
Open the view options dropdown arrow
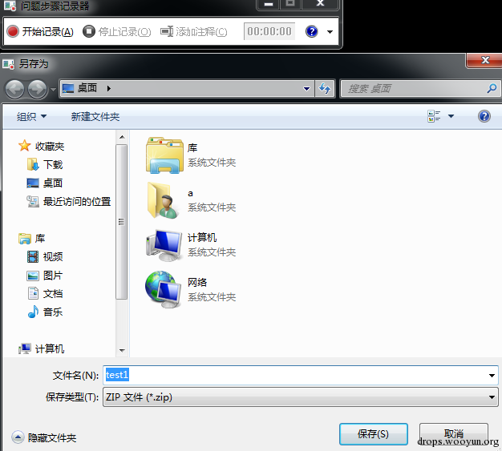(451, 116)
